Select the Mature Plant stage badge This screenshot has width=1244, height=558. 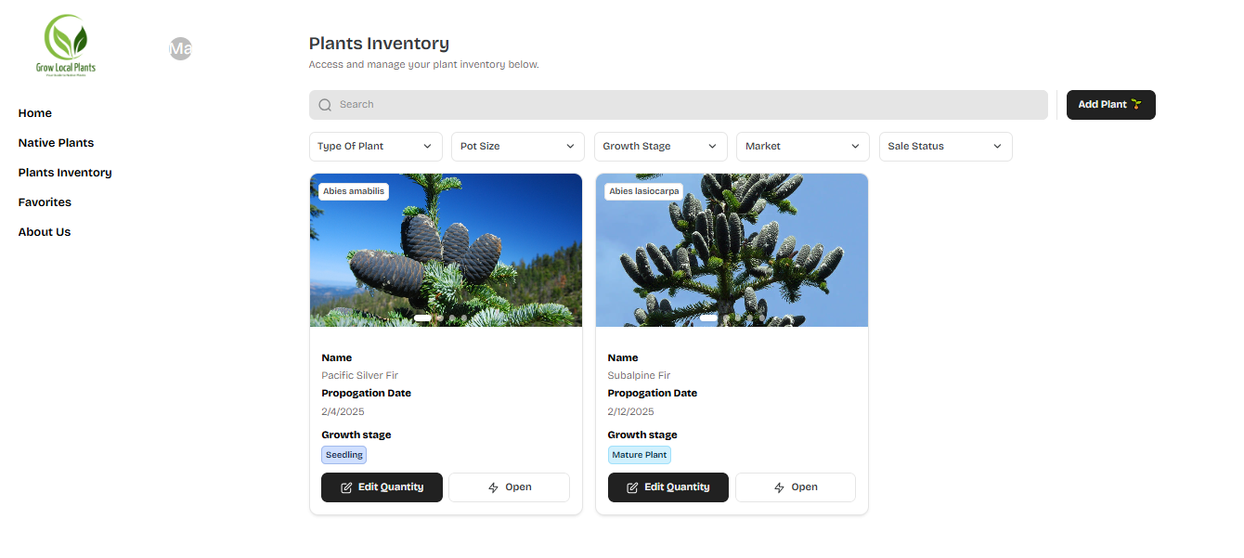pyautogui.click(x=639, y=454)
